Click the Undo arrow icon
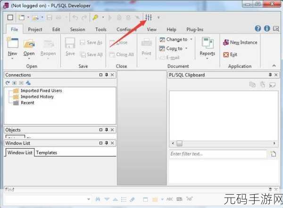The image size is (283, 208). 75,17
